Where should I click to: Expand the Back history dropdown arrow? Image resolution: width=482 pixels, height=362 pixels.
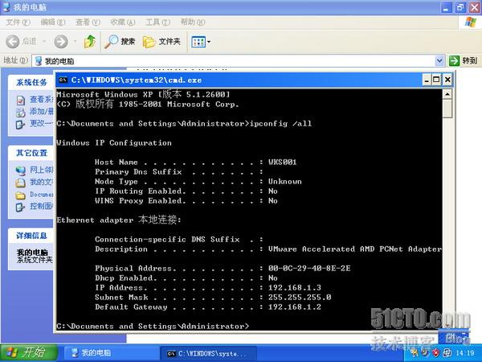[x=44, y=41]
